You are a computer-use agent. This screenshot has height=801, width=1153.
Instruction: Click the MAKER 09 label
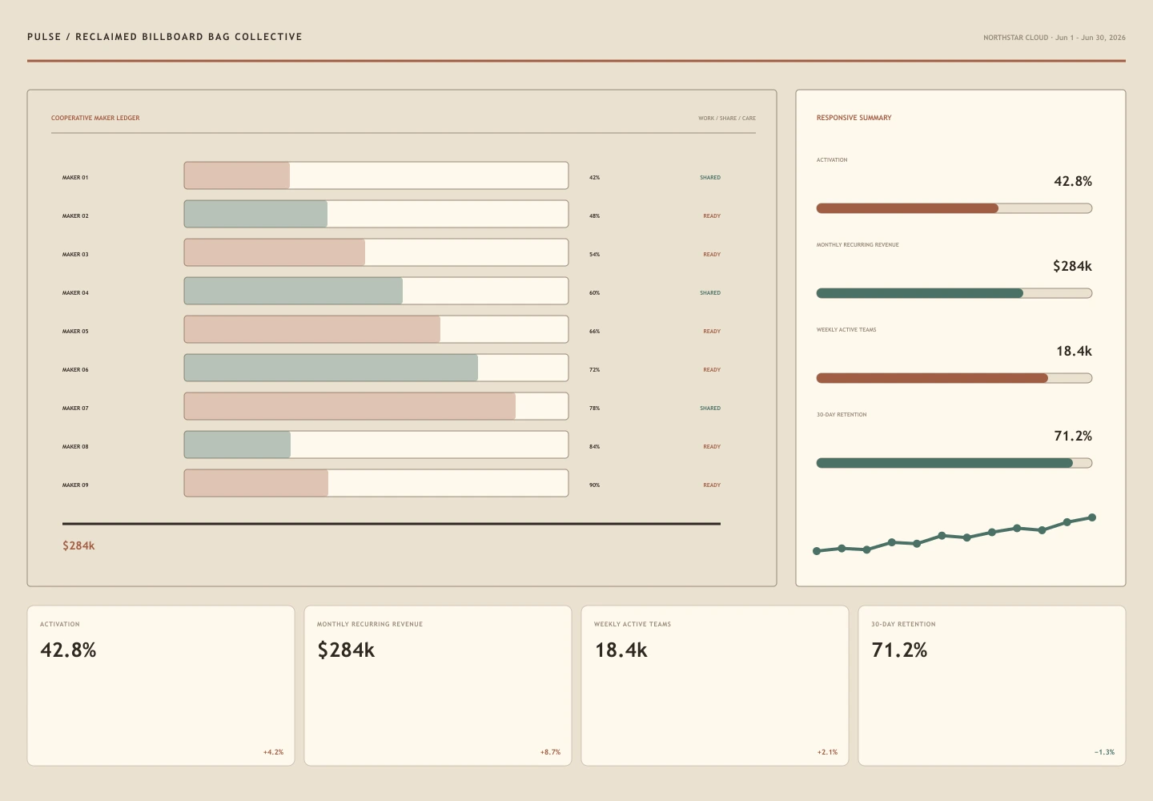[75, 485]
